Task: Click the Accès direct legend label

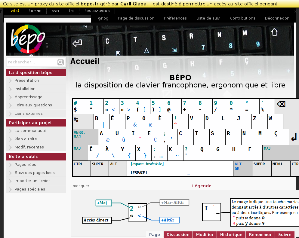Action: 97,220
